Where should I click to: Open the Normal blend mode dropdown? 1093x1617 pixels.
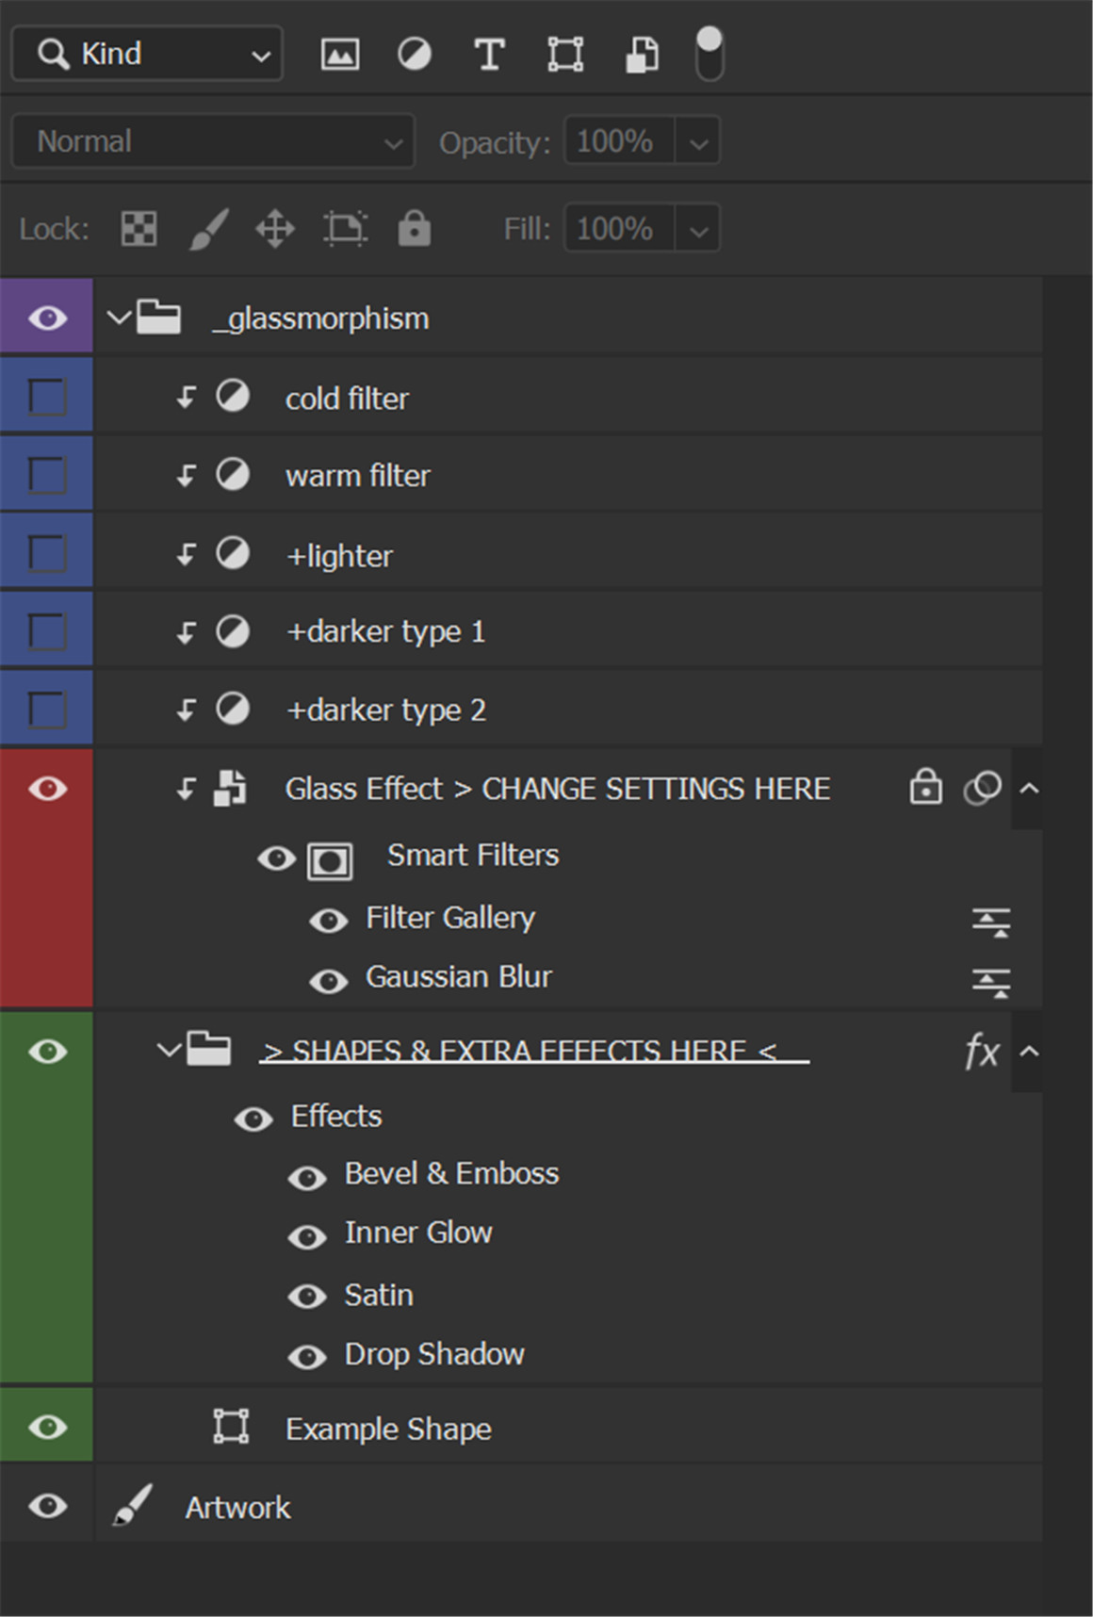(x=213, y=142)
